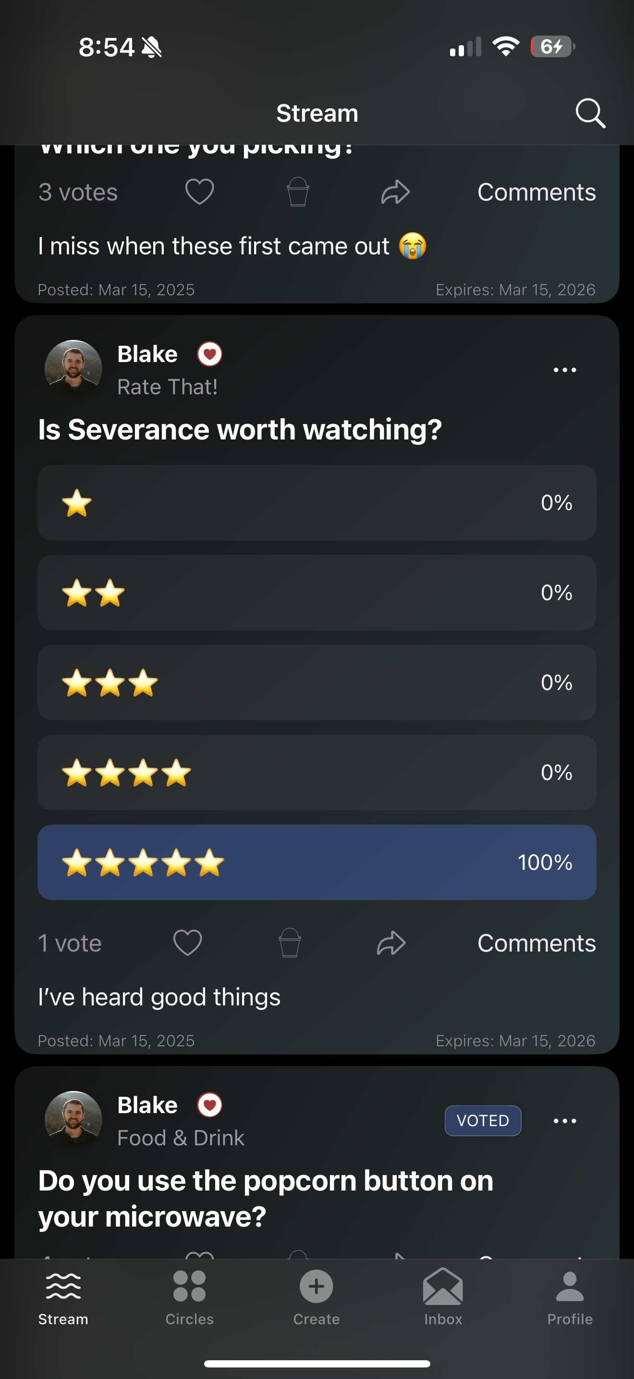The height and width of the screenshot is (1379, 634).
Task: Open the Inbox tab
Action: click(443, 1298)
